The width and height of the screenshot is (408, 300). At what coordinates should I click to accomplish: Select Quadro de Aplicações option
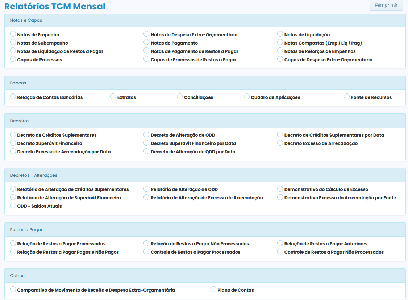point(247,96)
